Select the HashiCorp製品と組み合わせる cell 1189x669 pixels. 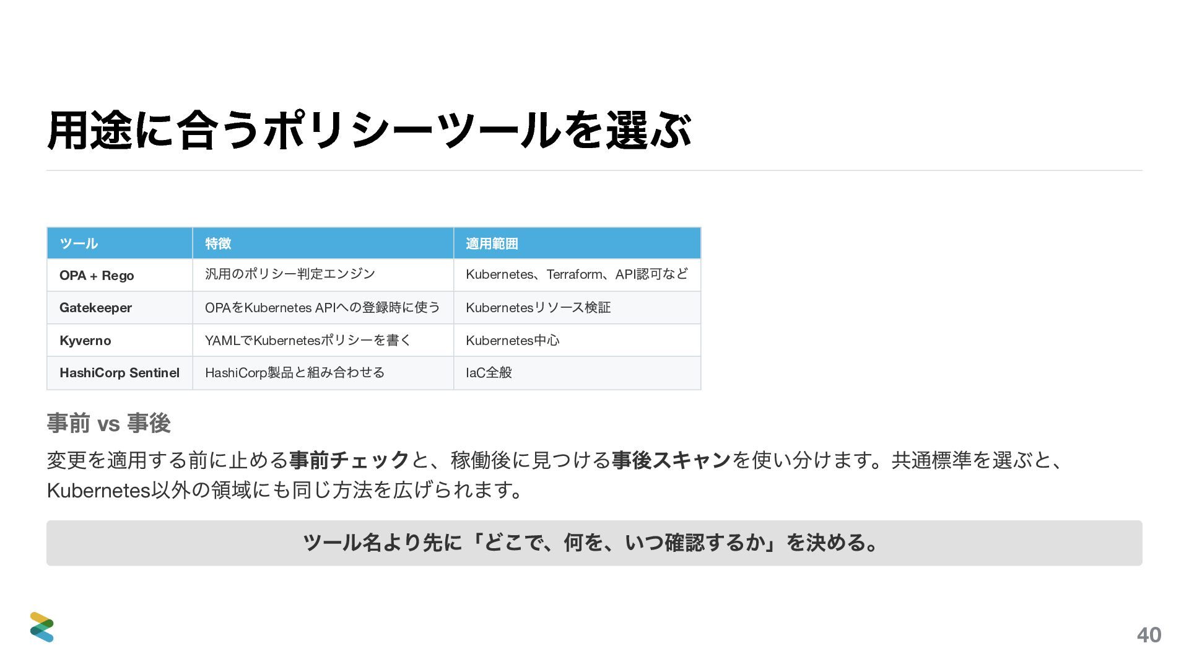click(323, 373)
